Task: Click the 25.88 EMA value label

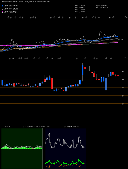Action: 120,40
